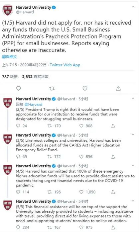This screenshot has height=232, width=139.
Task: Share the main (1/5) tweet
Action: [x=118, y=89]
